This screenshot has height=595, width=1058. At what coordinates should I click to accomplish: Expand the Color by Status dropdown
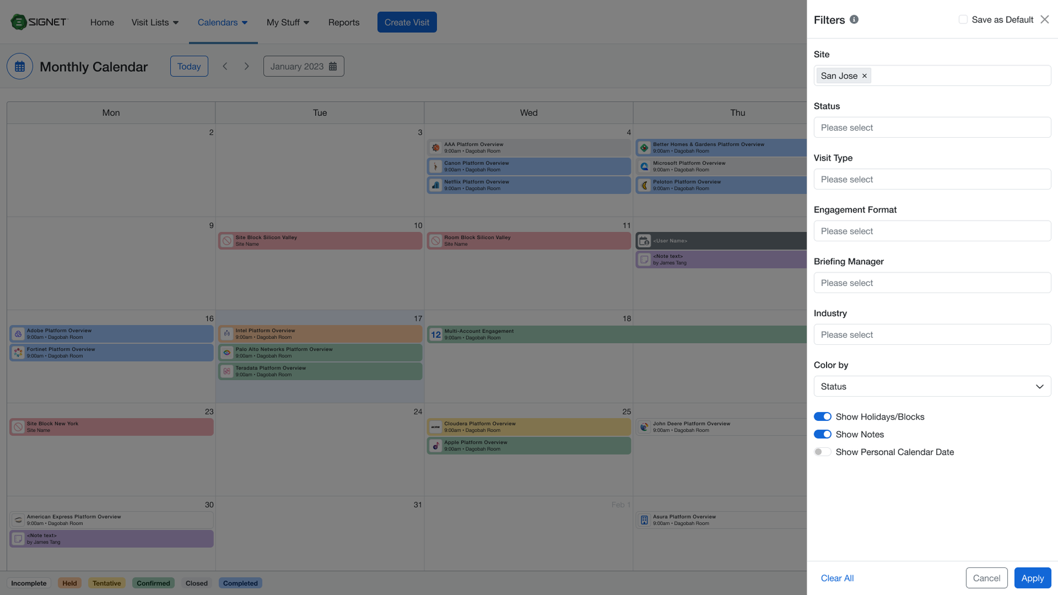(932, 387)
